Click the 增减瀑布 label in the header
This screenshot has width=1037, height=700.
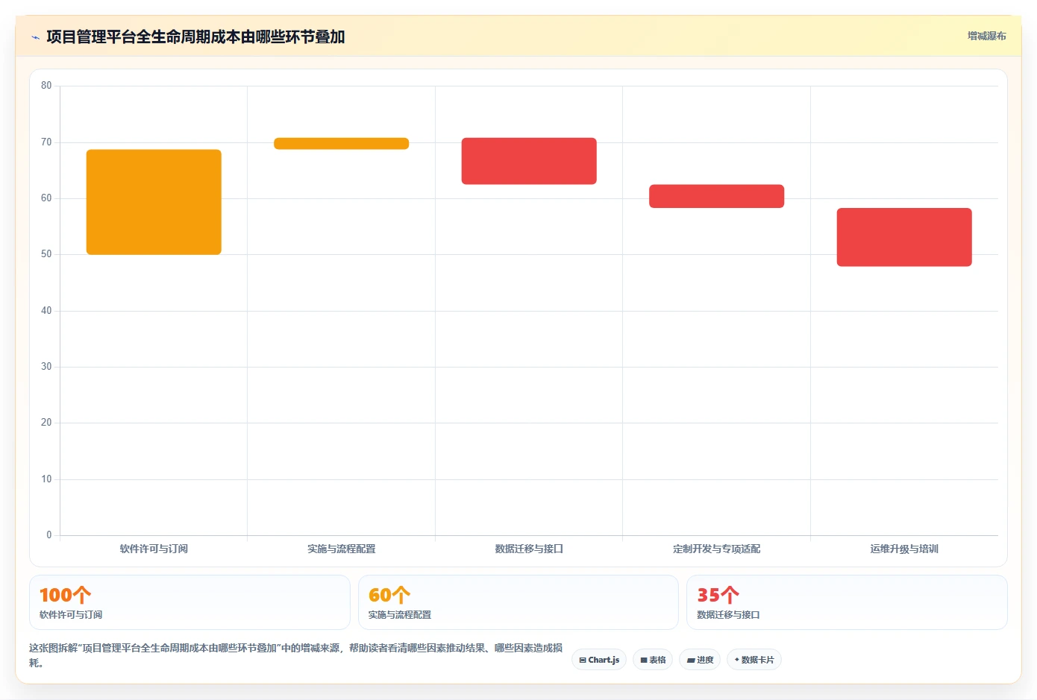[x=986, y=36]
